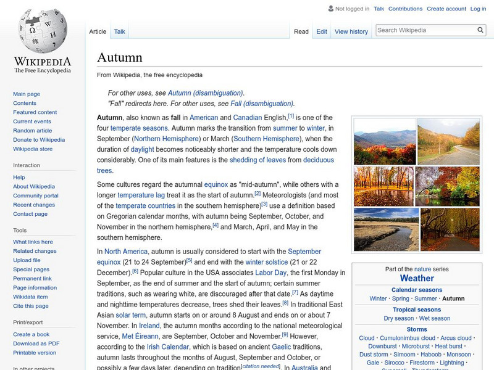Open the Contributions link
This screenshot has height=370, width=494.
(x=405, y=9)
